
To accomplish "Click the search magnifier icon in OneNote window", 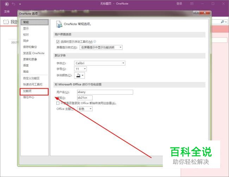I will click(x=223, y=22).
